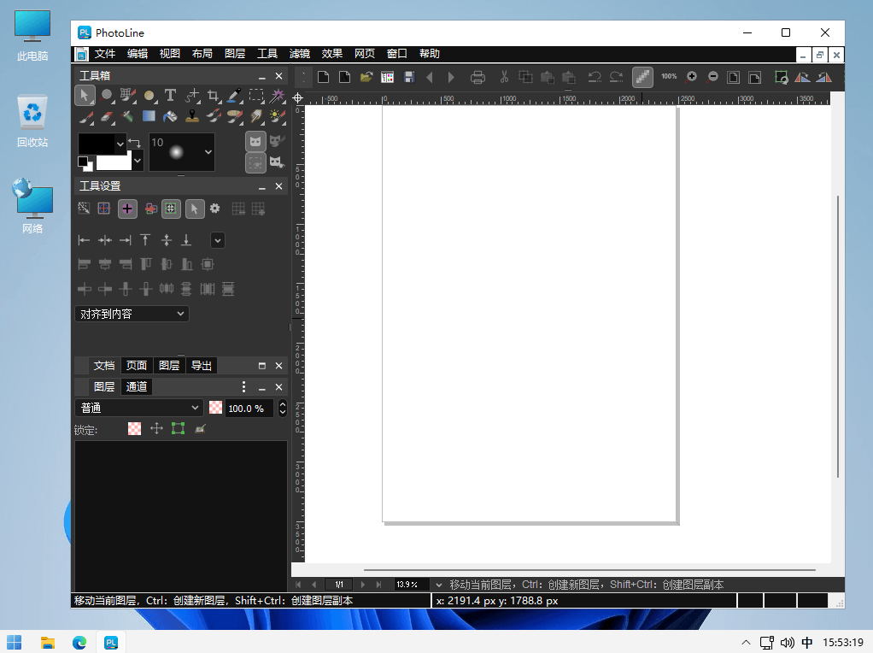Select the Text tool in toolbox
This screenshot has height=653, width=873.
coord(170,96)
